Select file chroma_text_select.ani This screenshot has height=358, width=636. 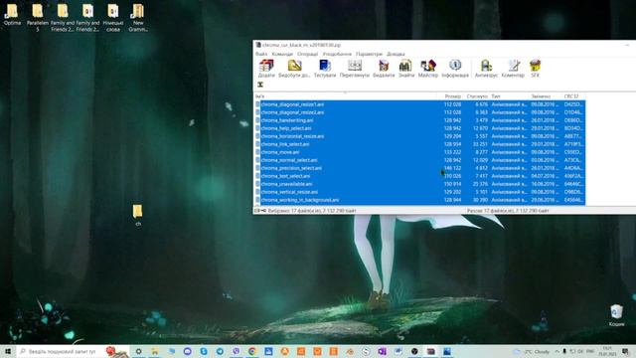(419, 176)
